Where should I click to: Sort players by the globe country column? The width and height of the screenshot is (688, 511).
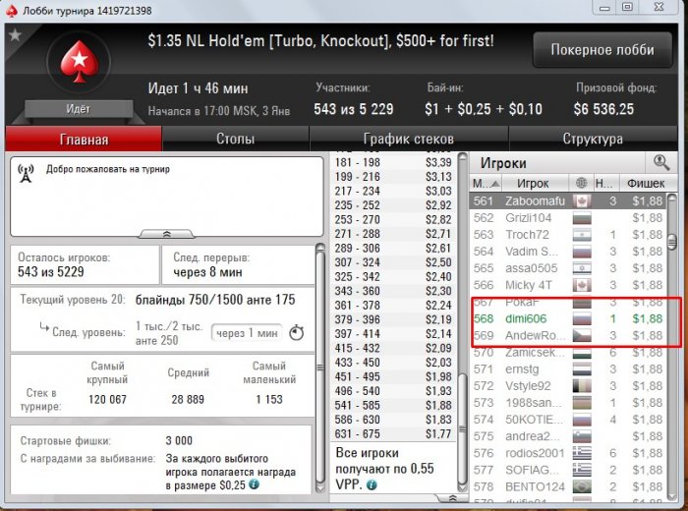point(581,183)
